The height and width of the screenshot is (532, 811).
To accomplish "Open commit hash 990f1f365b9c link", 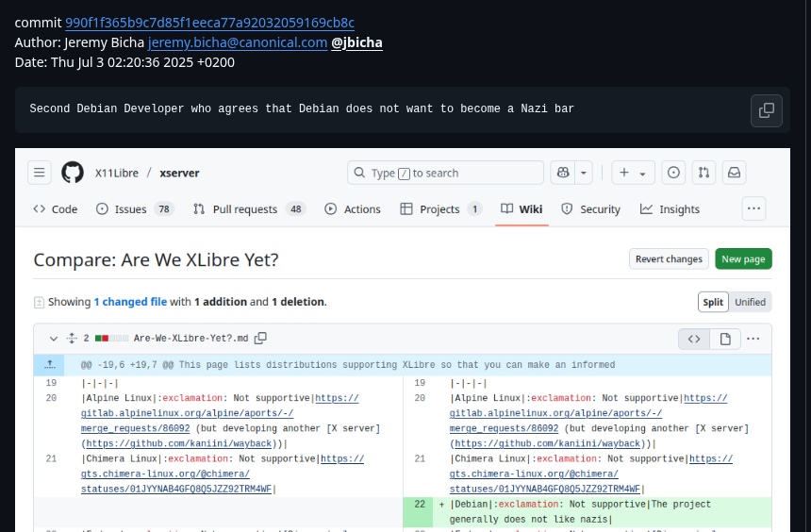I will 209,23.
